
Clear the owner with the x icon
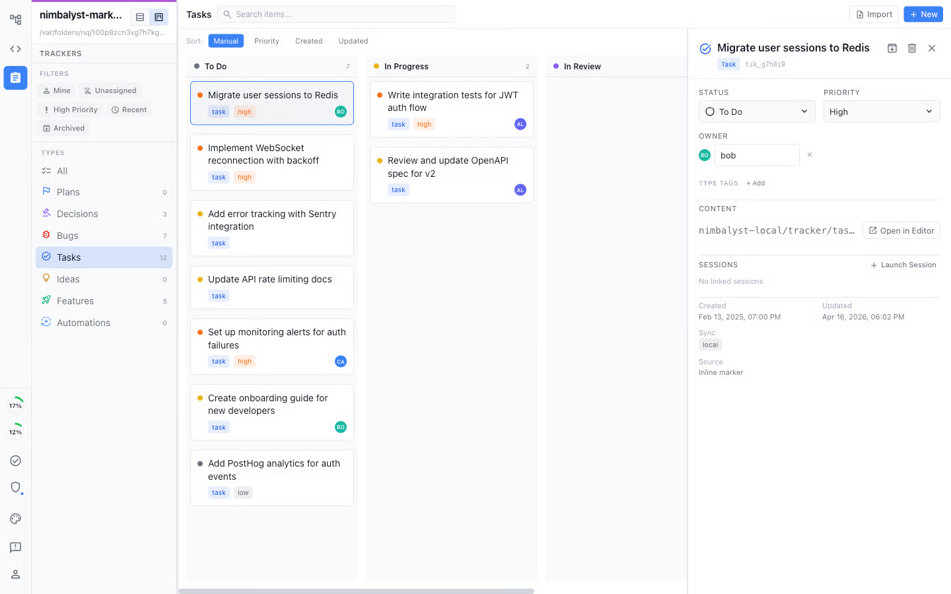click(x=810, y=155)
